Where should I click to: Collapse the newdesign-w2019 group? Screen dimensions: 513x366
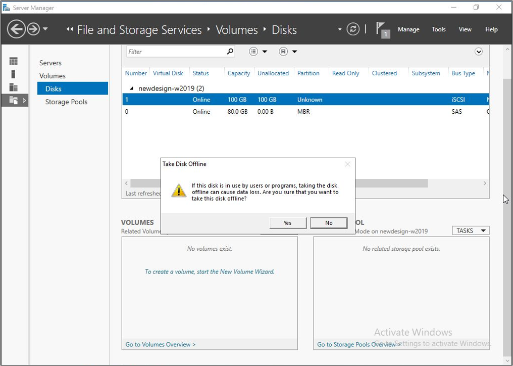(x=132, y=88)
